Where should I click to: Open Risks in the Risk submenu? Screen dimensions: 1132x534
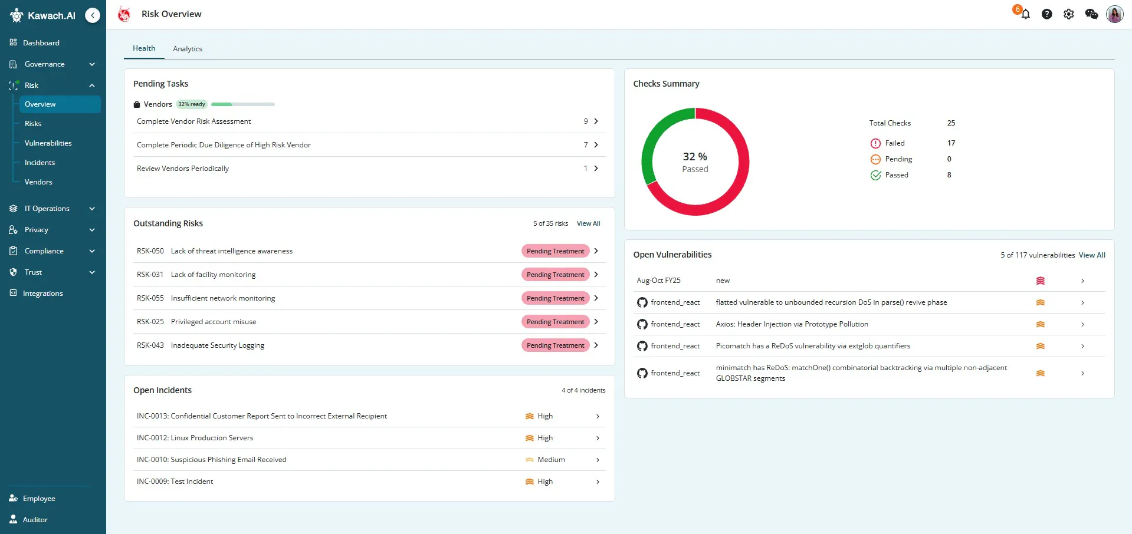[33, 124]
